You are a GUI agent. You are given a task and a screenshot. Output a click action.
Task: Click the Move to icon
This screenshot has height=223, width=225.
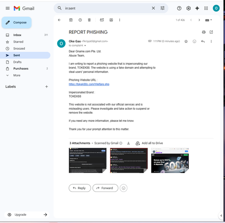(111, 20)
